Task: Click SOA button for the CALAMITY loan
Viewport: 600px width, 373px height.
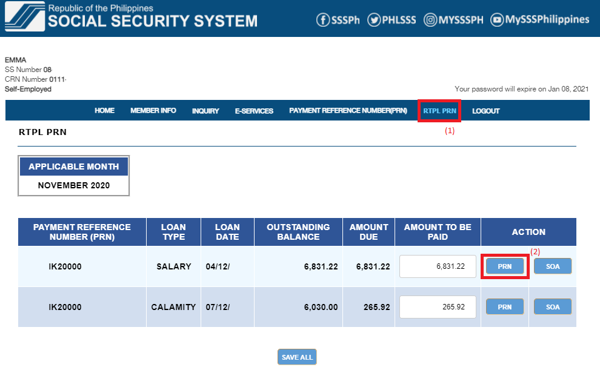Action: pyautogui.click(x=552, y=306)
